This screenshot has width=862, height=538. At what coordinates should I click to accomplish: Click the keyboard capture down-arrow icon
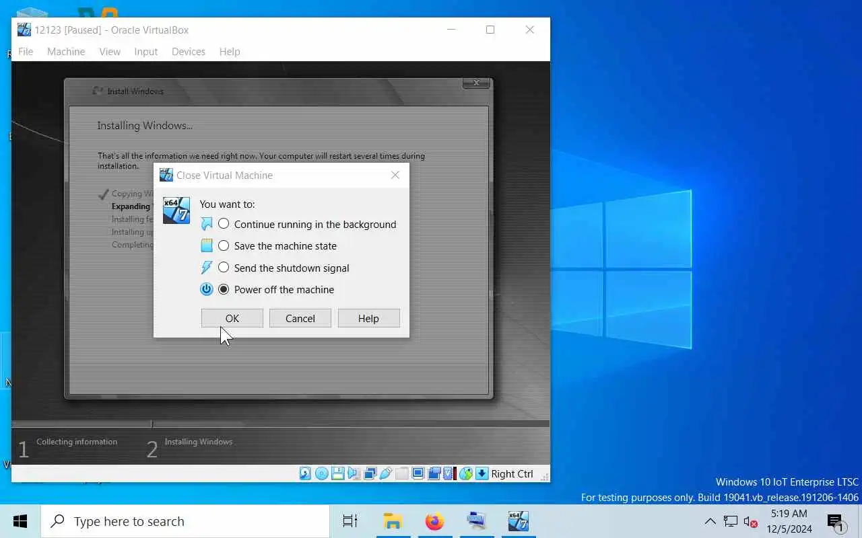coord(482,473)
